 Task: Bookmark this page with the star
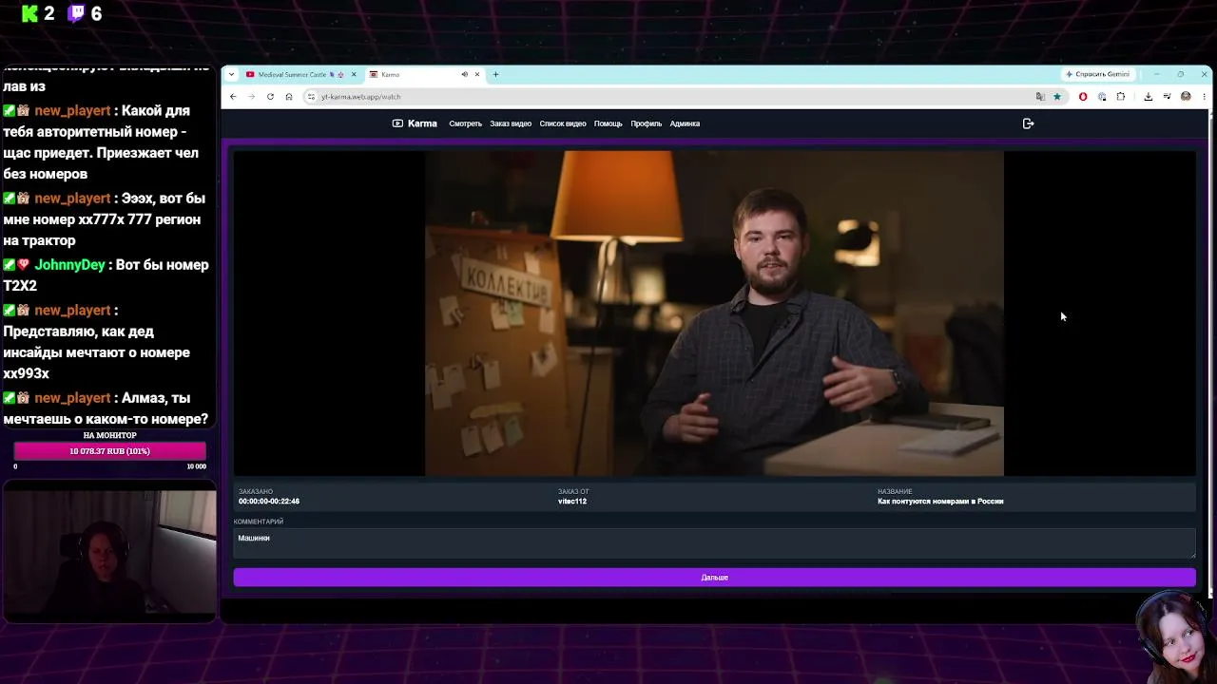(x=1056, y=97)
